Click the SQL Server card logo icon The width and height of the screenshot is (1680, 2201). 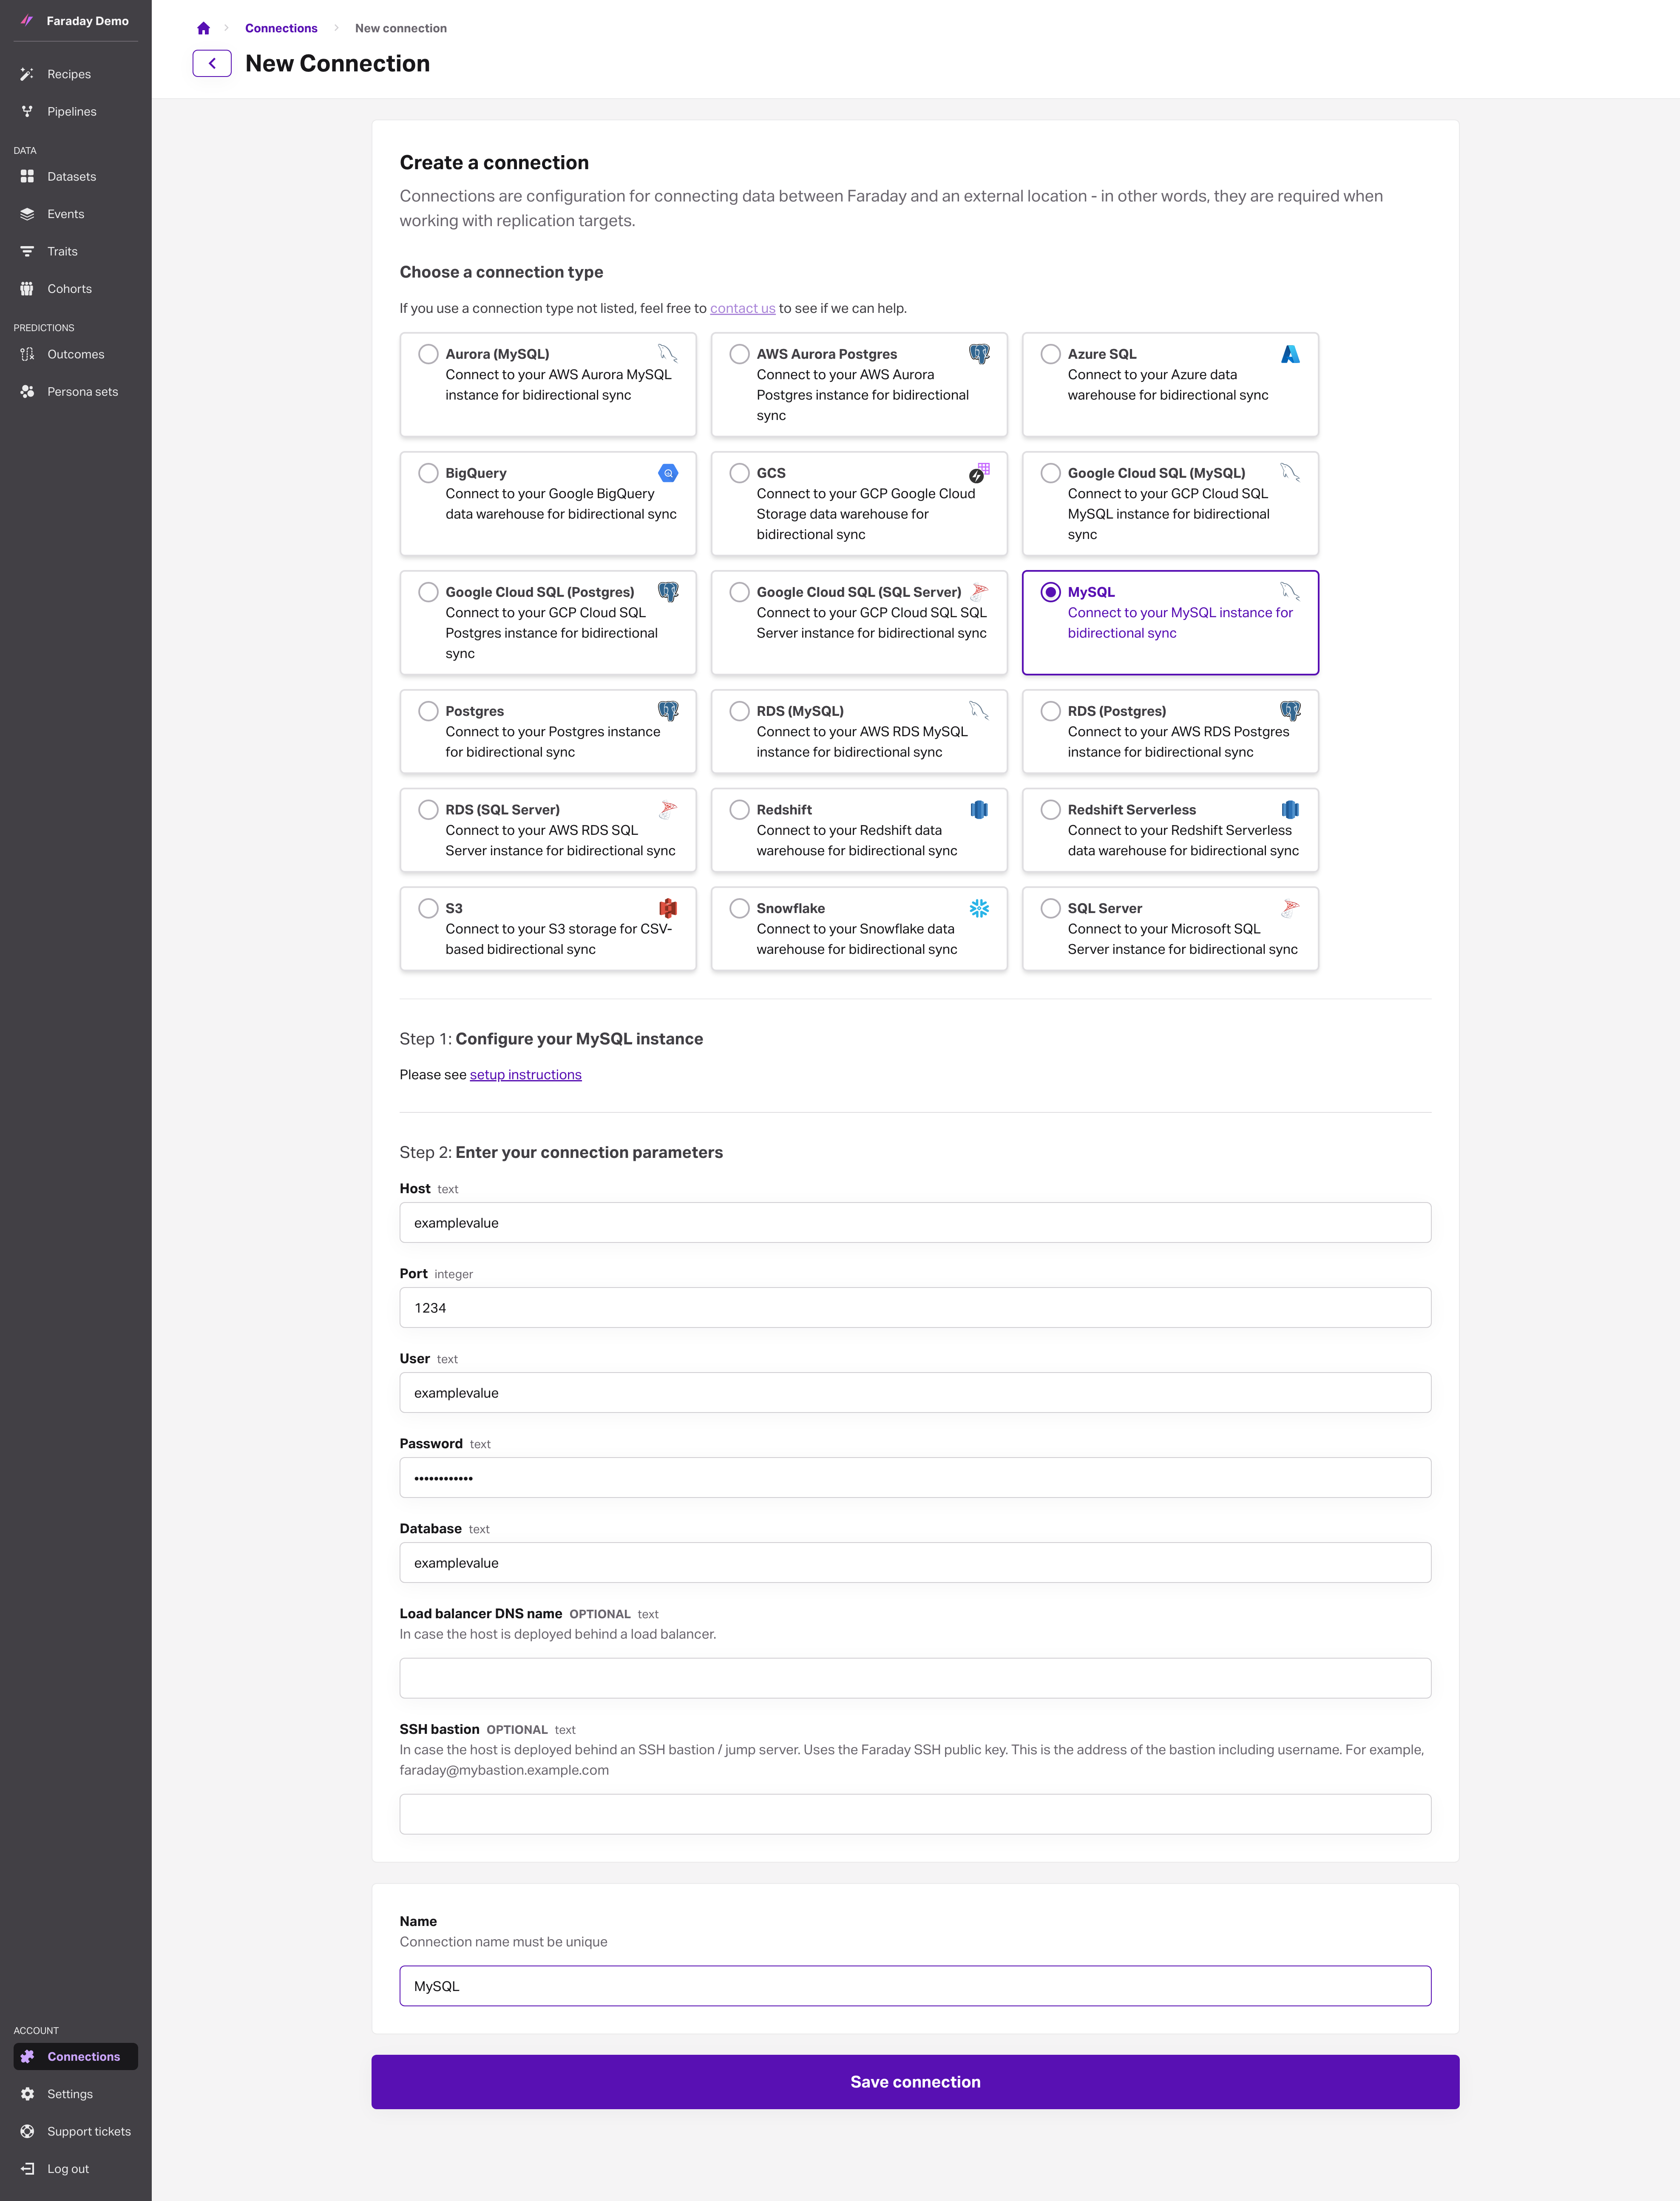point(1290,908)
